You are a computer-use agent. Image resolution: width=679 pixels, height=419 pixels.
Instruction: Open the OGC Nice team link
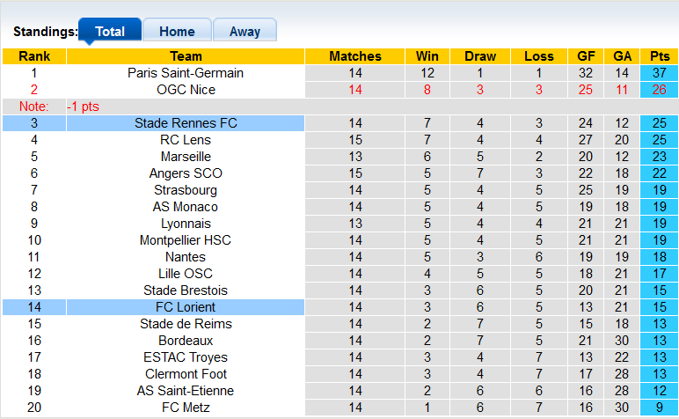coord(186,90)
